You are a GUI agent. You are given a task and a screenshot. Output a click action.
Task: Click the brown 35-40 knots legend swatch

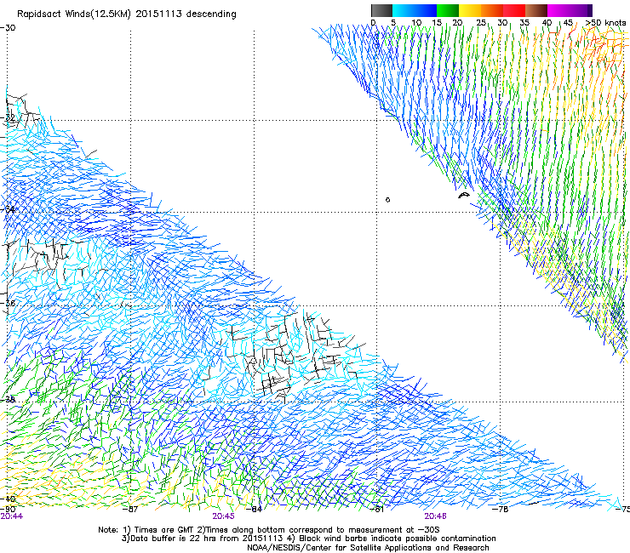[x=536, y=10]
